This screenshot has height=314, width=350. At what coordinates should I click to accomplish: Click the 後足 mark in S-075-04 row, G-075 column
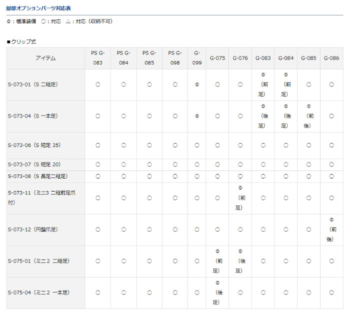(217, 292)
